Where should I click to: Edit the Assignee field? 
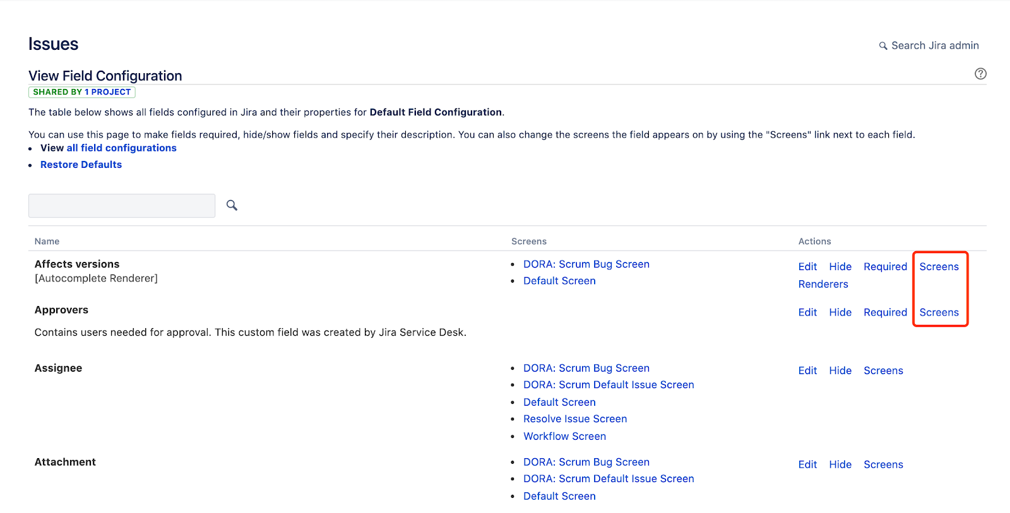[x=807, y=370]
